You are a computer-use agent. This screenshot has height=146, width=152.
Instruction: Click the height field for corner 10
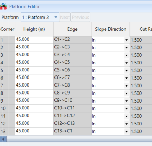(34, 109)
